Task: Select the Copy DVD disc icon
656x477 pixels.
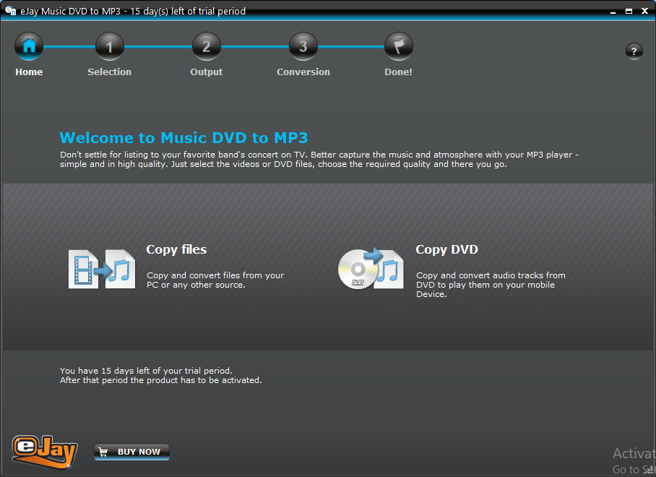Action: 370,267
